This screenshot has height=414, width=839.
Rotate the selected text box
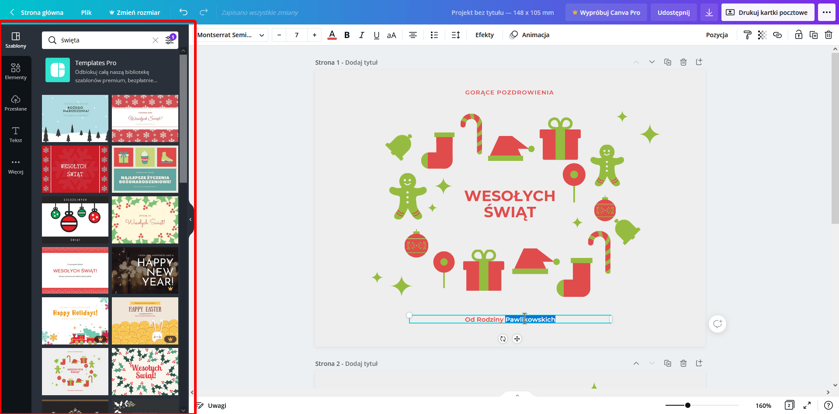tap(503, 339)
